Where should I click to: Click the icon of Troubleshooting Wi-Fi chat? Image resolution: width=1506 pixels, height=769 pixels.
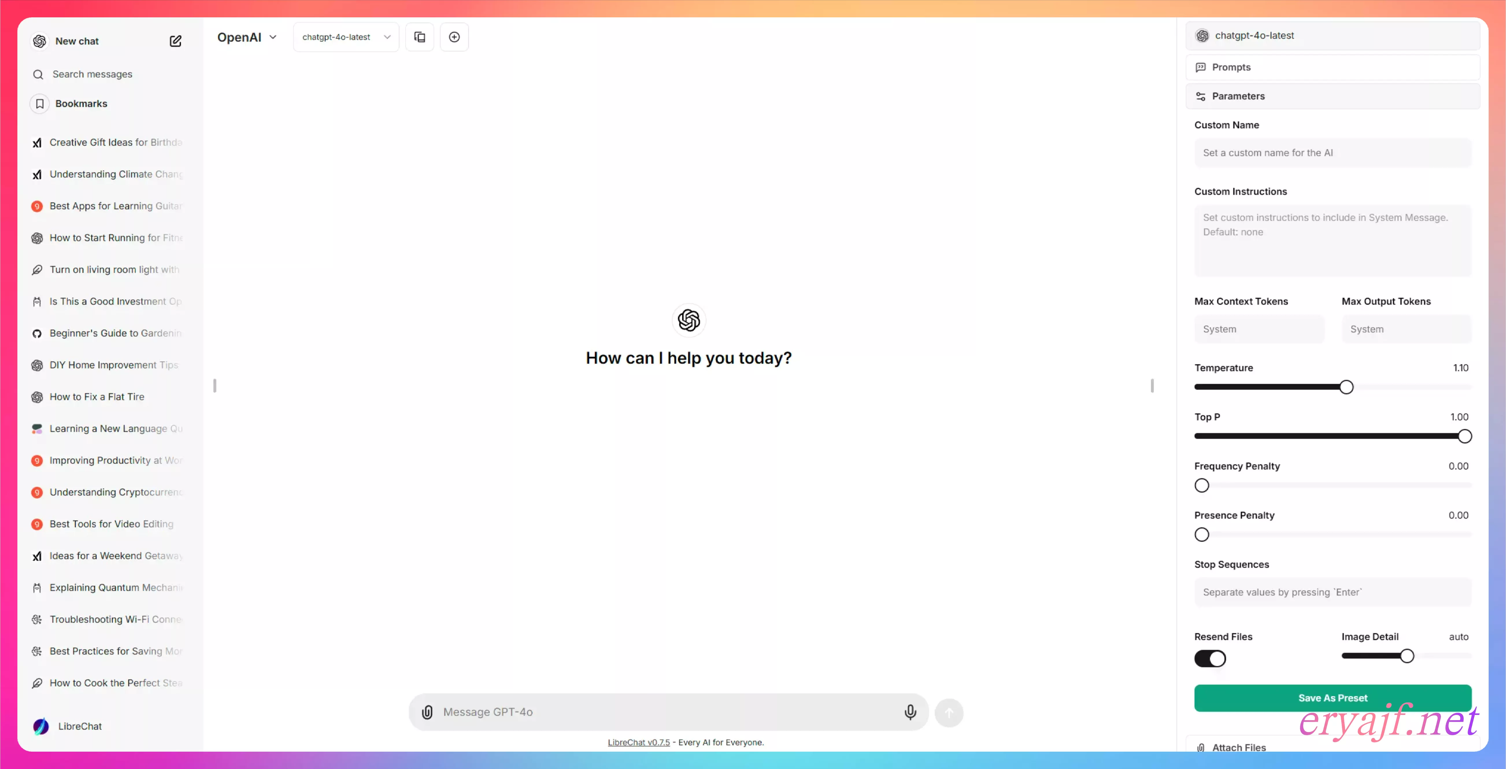coord(37,619)
